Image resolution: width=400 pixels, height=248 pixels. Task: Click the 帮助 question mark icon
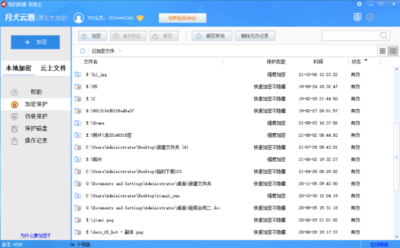(14, 92)
